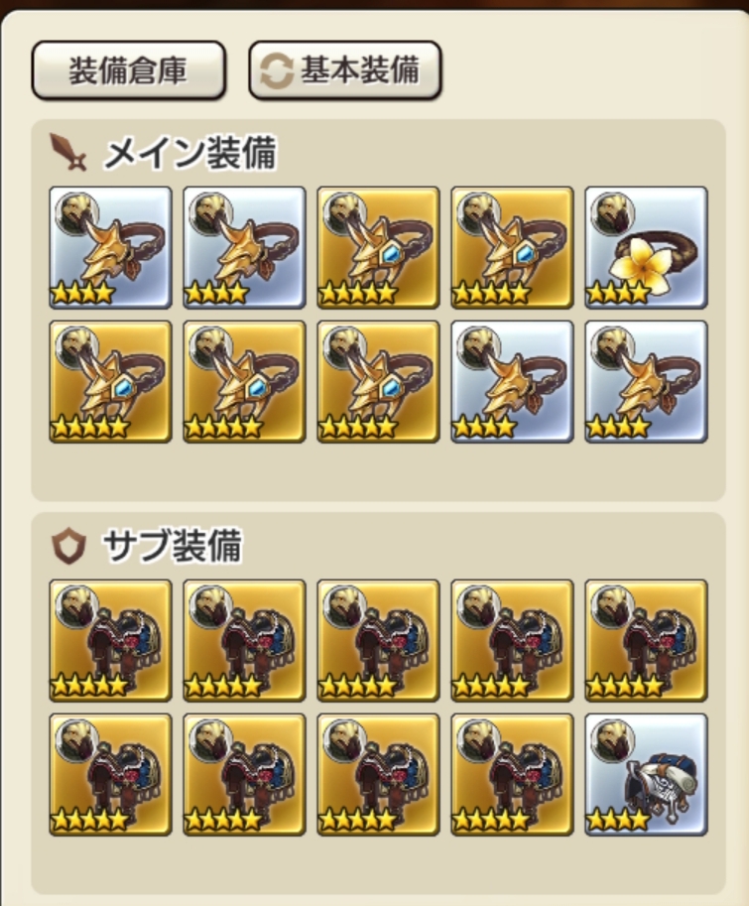Select the fourth item, three-star horn bridle, second main row
The width and height of the screenshot is (749, 906).
[512, 381]
